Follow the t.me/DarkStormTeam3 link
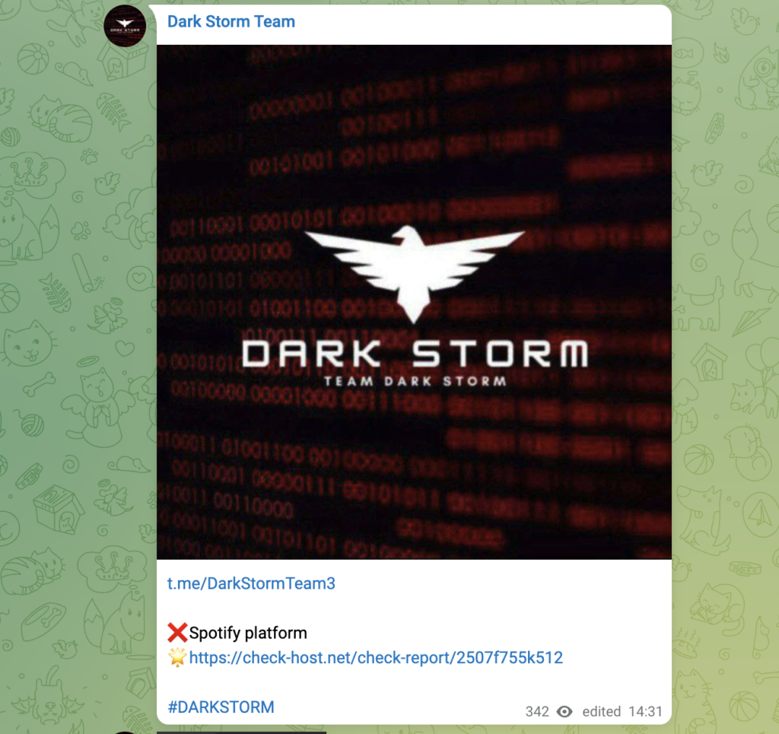779x734 pixels. click(251, 583)
